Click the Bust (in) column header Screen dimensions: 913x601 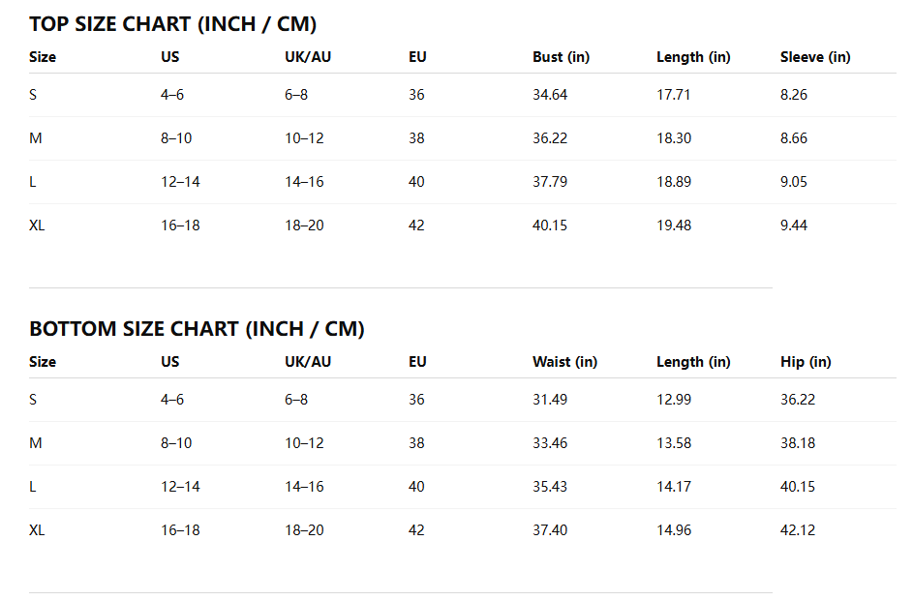[x=561, y=57]
